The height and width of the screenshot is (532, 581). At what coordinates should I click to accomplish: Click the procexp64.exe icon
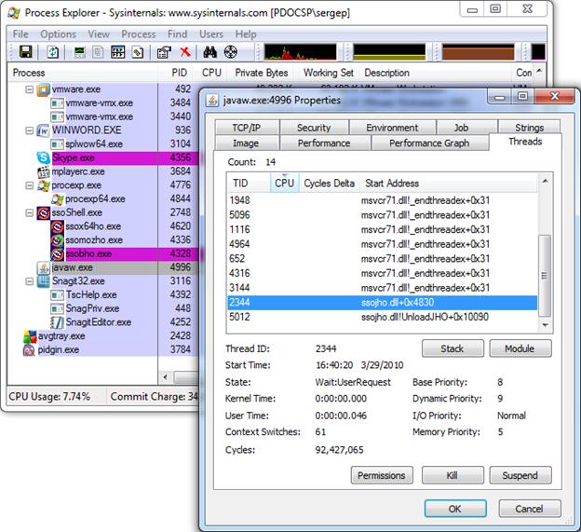57,199
